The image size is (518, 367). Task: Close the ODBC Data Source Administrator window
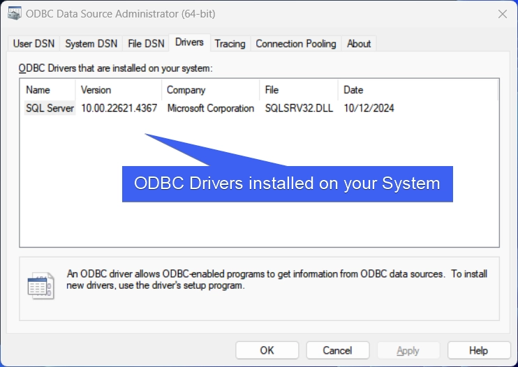[503, 14]
